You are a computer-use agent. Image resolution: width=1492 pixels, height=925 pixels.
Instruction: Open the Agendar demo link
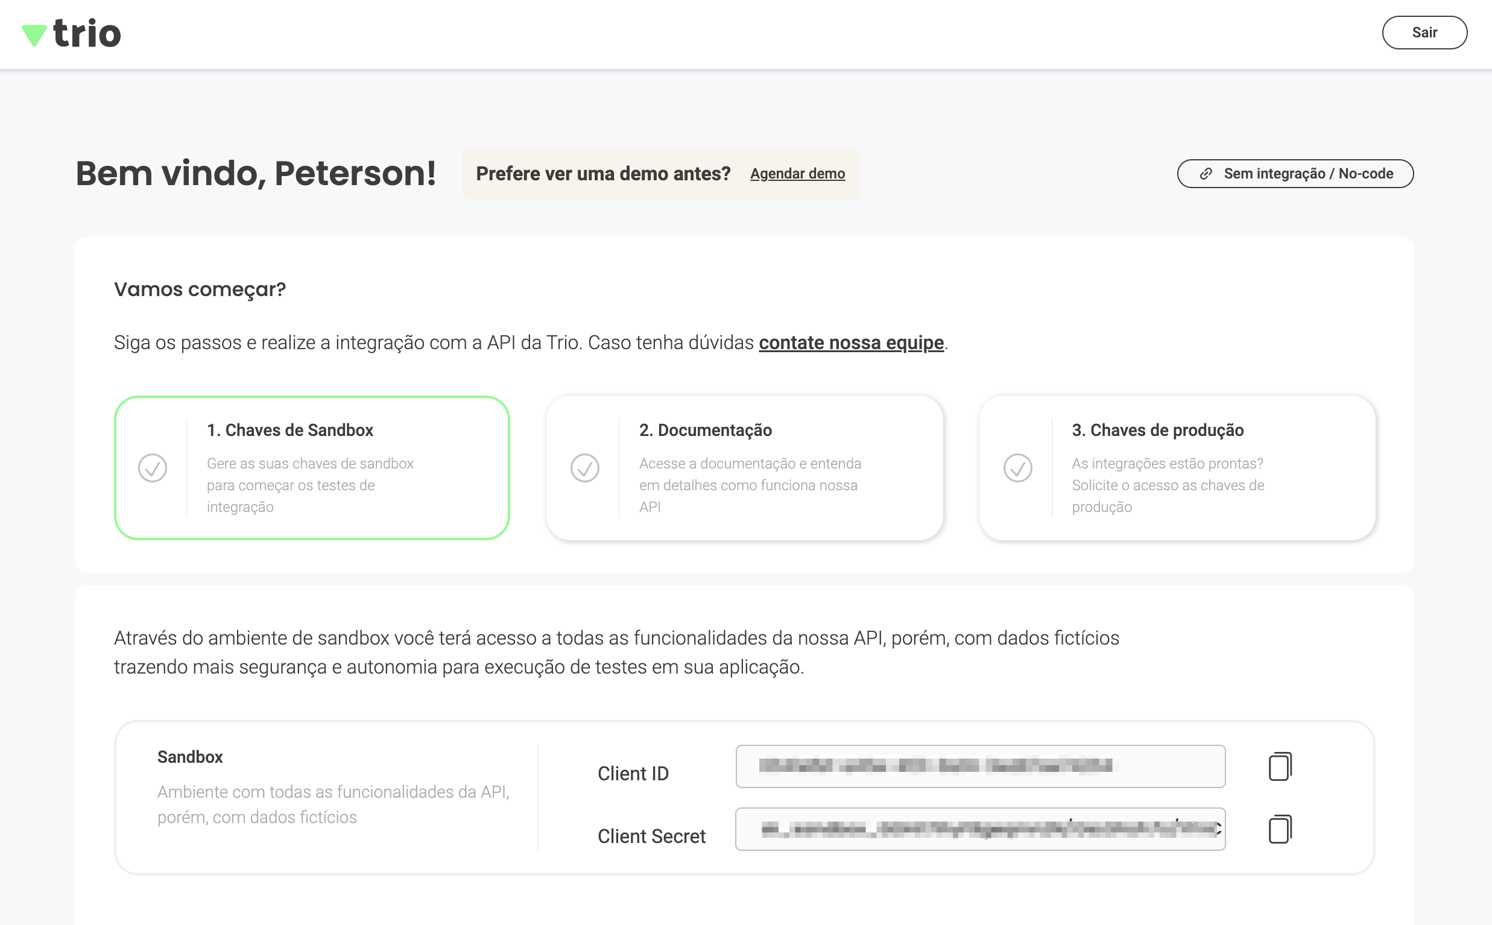pyautogui.click(x=797, y=174)
